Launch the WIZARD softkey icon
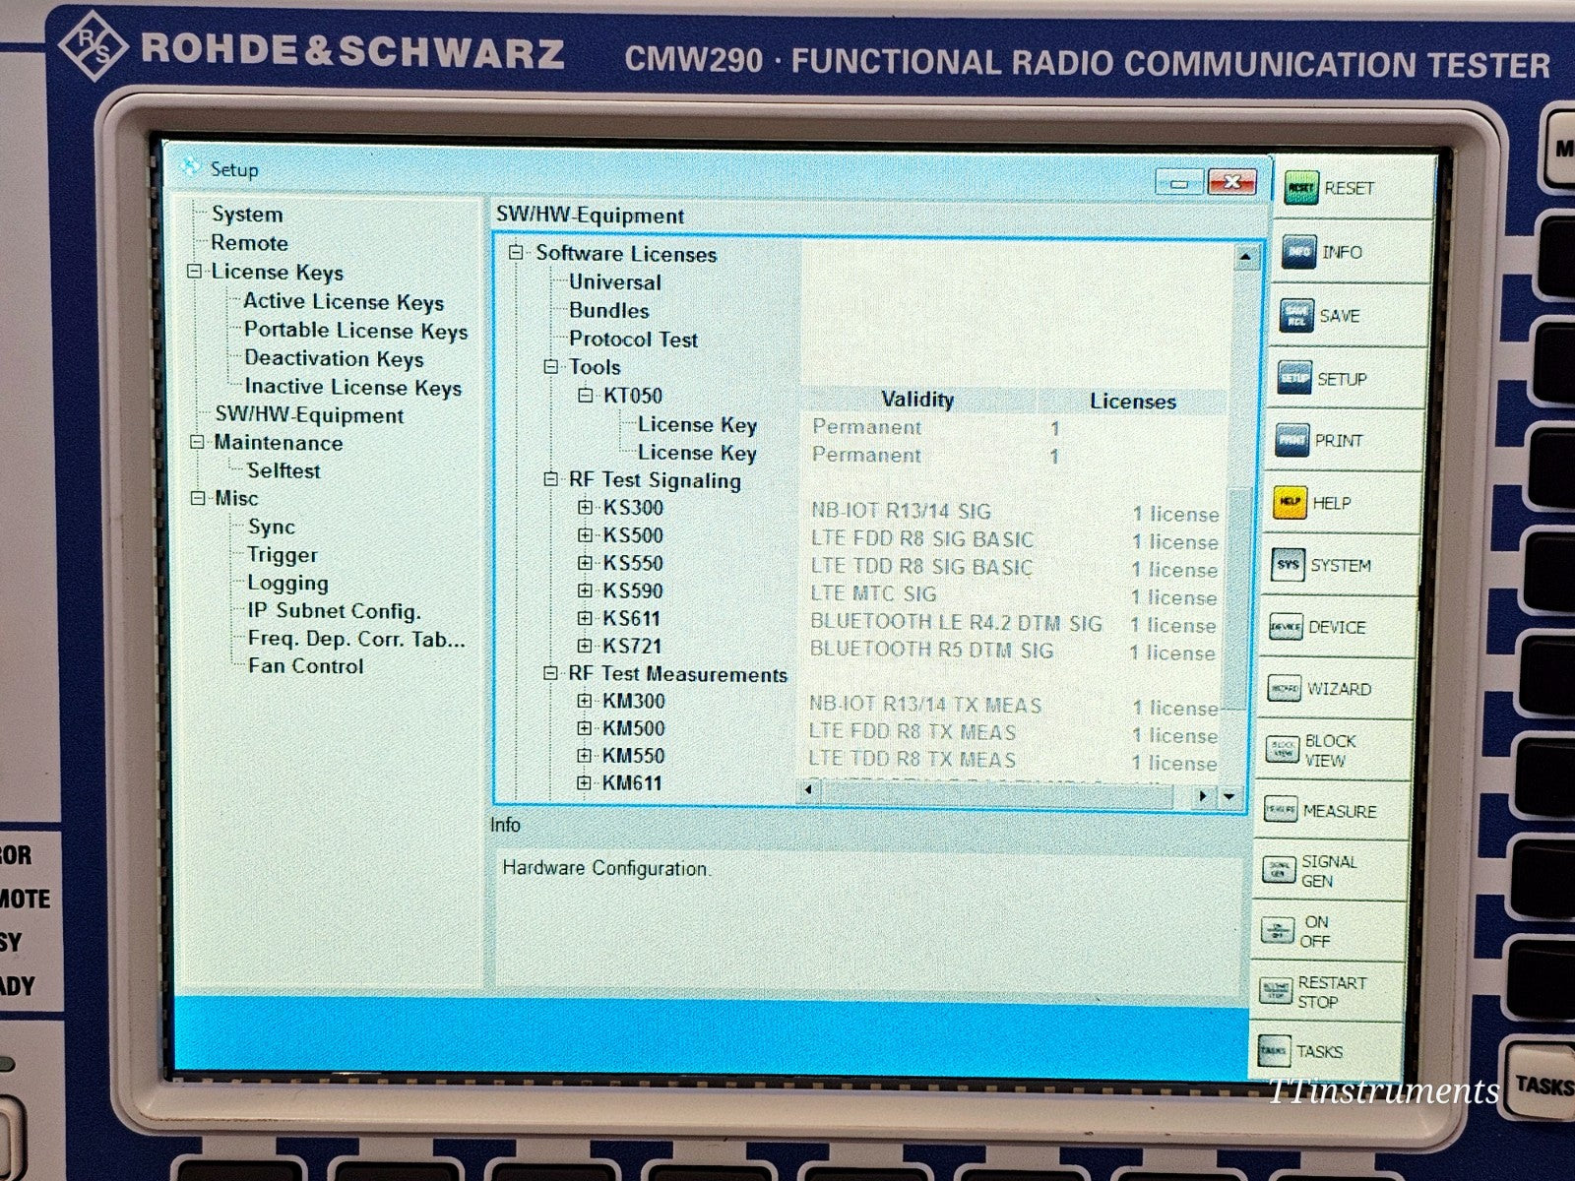Image resolution: width=1575 pixels, height=1181 pixels. tap(1288, 689)
